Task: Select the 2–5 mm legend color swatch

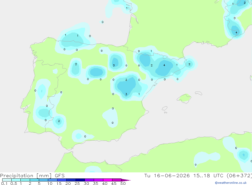Action: pyautogui.click(x=34, y=180)
